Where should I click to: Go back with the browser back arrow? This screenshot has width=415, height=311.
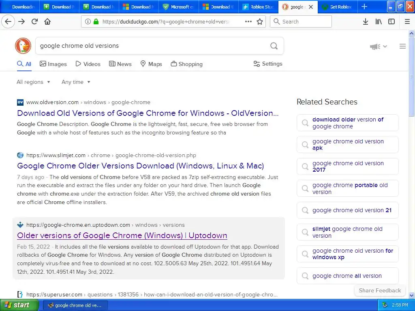pyautogui.click(x=8, y=21)
